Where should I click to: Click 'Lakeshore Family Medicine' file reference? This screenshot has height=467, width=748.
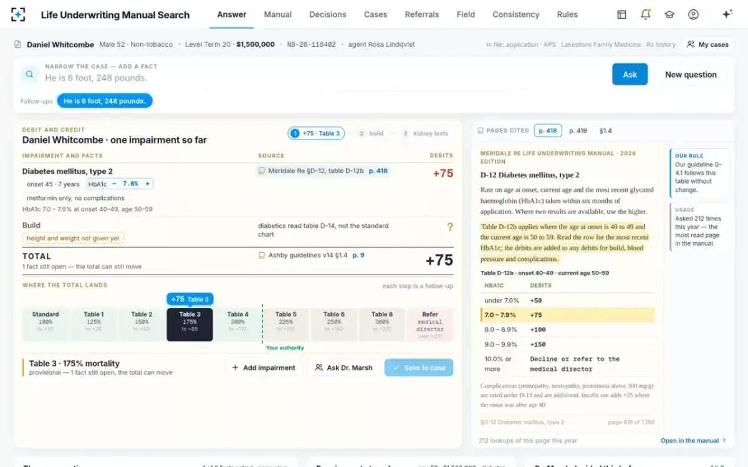601,45
